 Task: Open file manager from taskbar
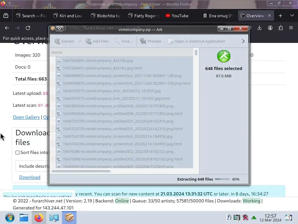point(24,218)
